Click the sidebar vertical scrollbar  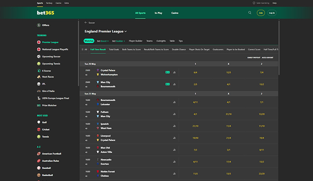(78, 53)
